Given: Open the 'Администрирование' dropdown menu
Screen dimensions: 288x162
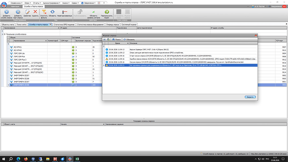Looking at the screenshot, I should [x=51, y=3].
